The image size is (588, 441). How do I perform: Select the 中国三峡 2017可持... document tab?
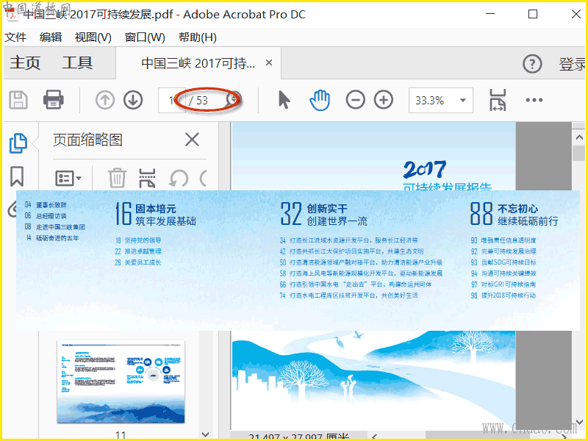(x=198, y=63)
